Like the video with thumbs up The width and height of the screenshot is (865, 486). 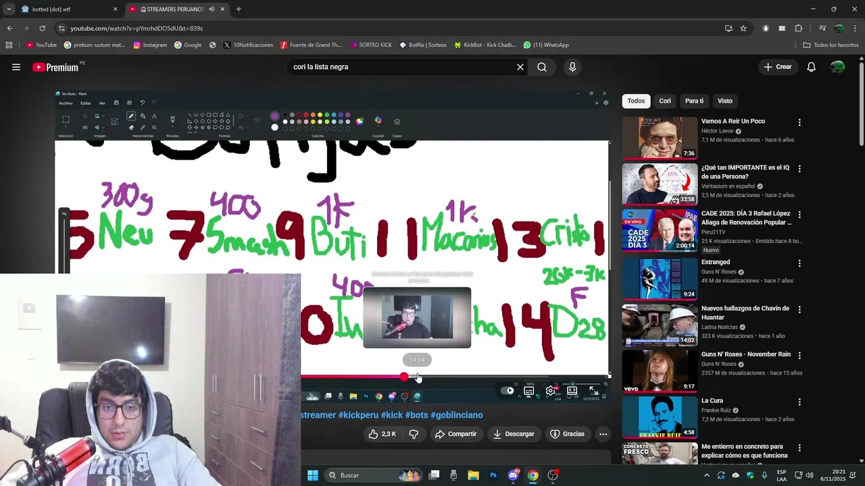[382, 434]
